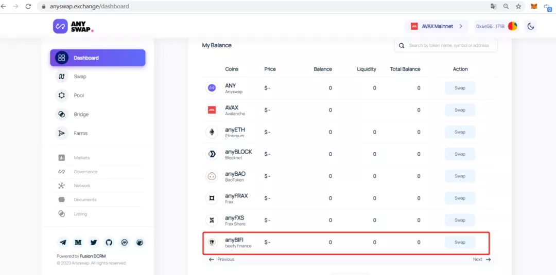Screen dimensions: 556x275
Task: Open Twitter social link
Action: click(94, 243)
